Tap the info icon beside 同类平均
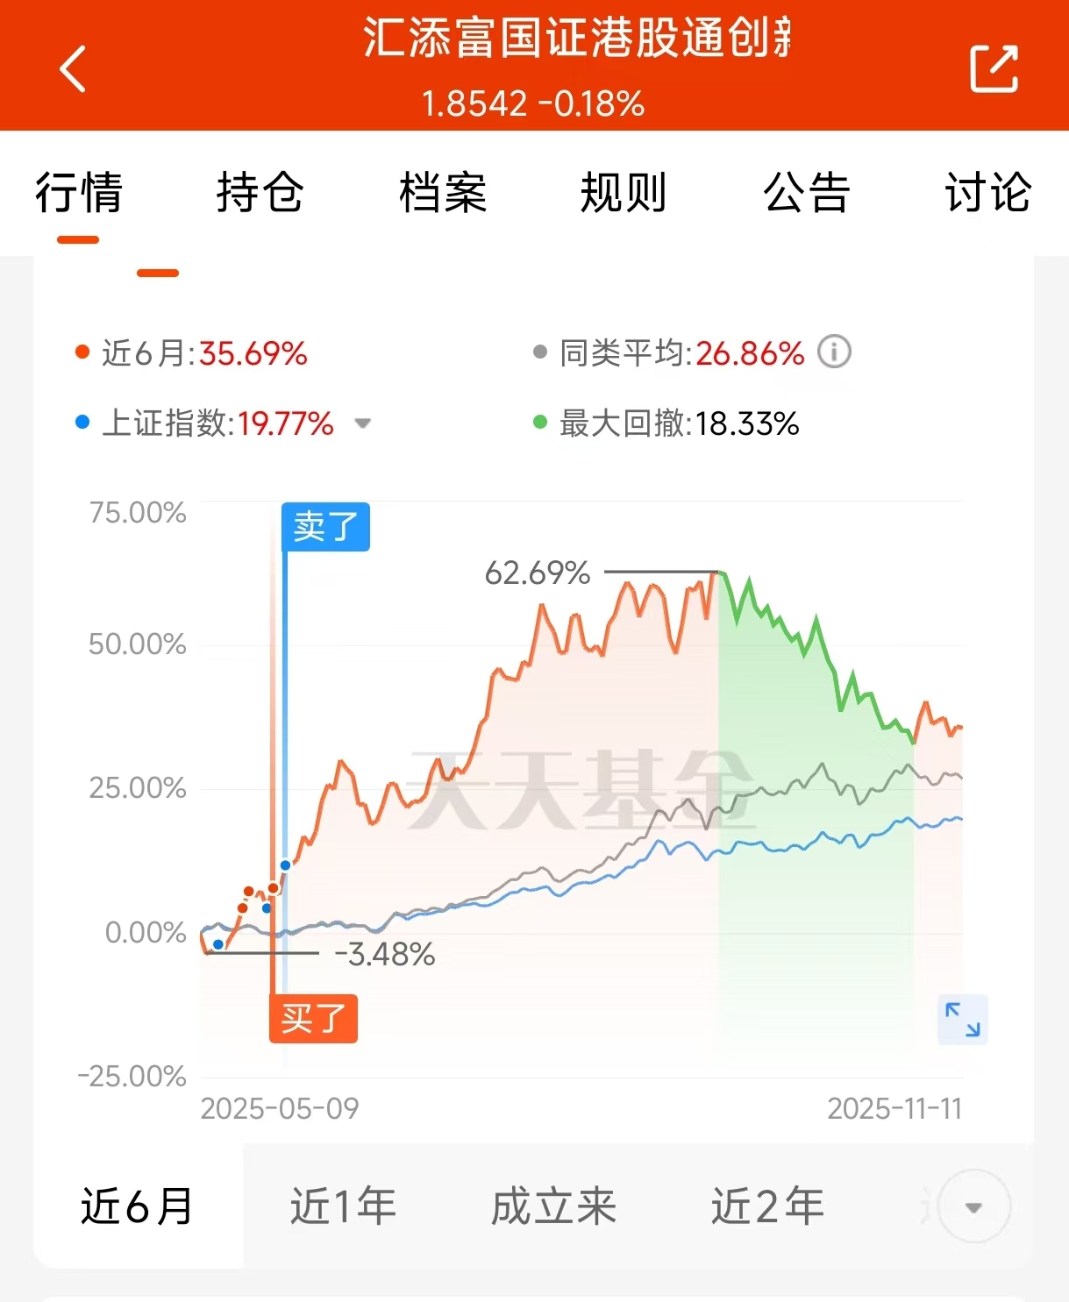 pos(834,352)
